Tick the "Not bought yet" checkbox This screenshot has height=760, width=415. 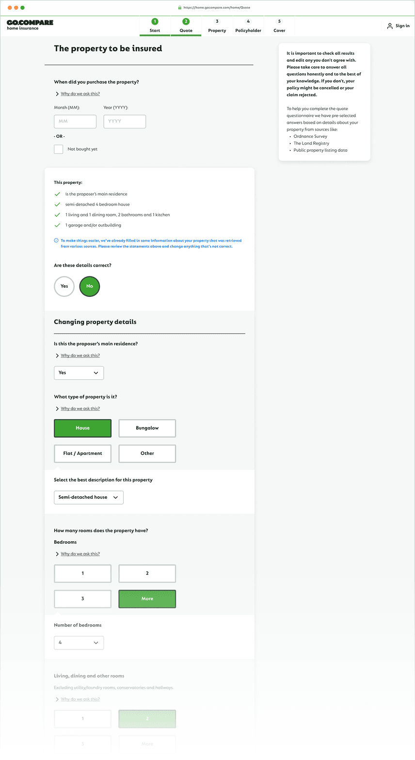click(58, 149)
